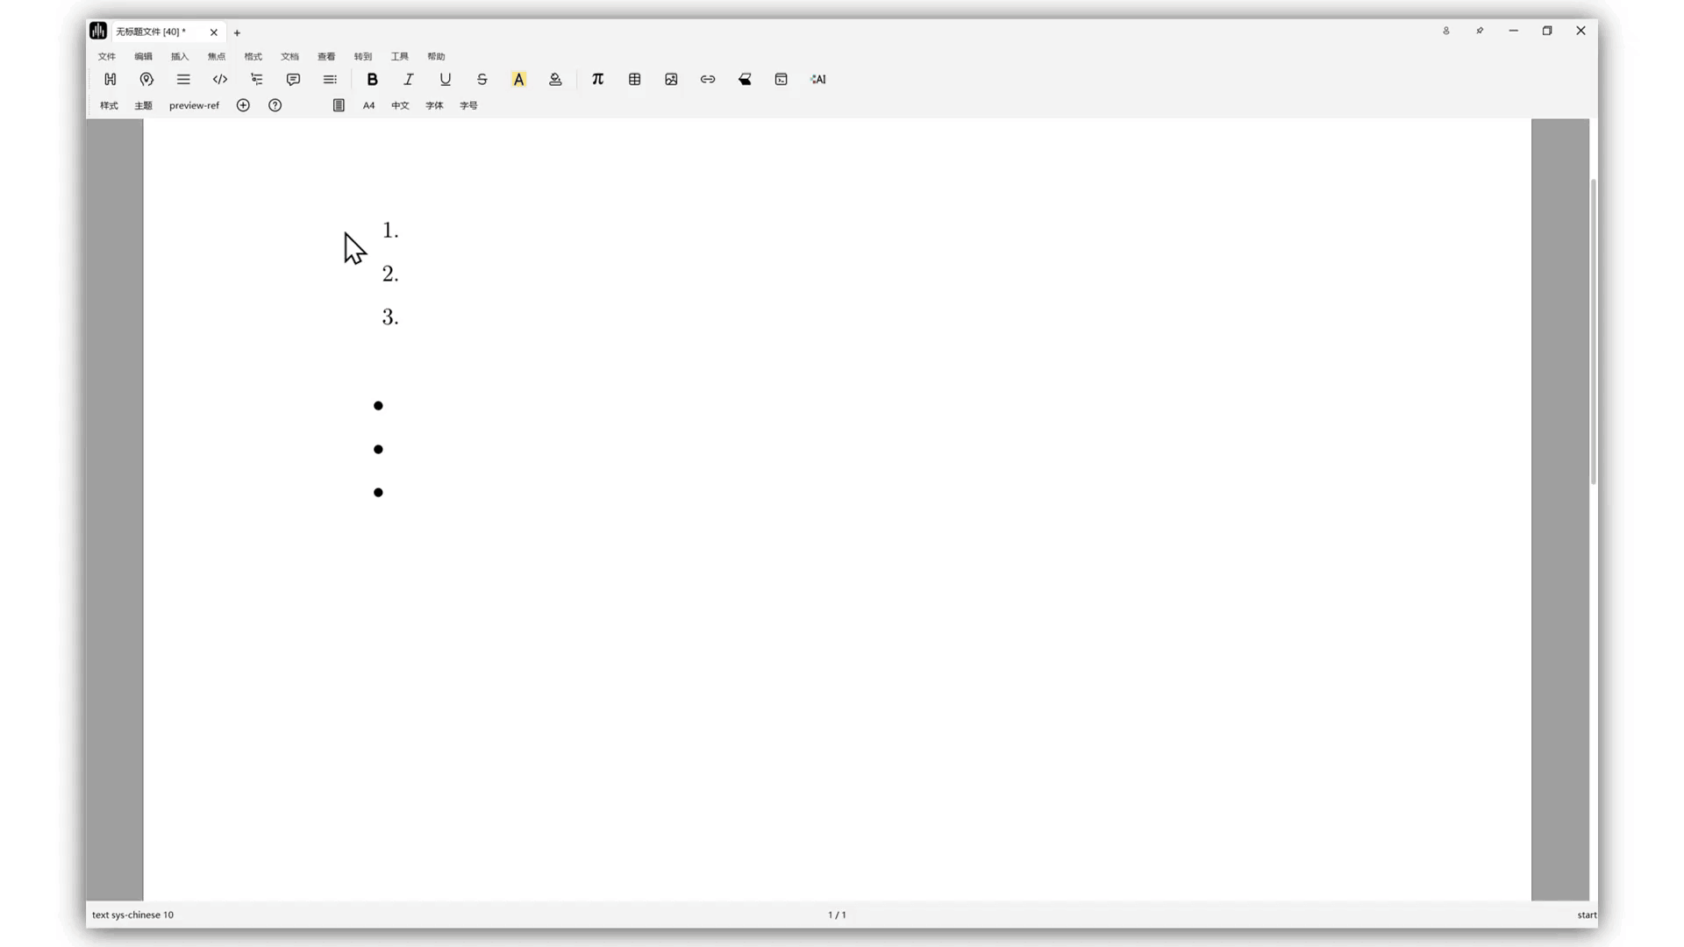Open the 插入 menu
Screen dimensions: 1684x947
(180, 56)
